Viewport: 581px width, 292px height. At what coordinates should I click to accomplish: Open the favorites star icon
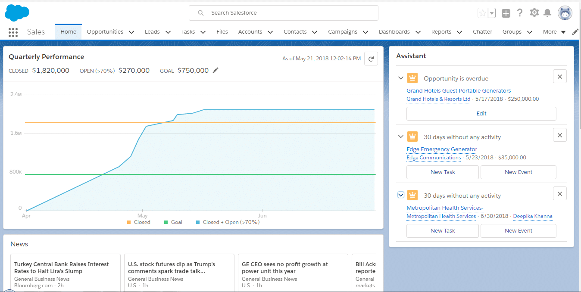point(482,12)
